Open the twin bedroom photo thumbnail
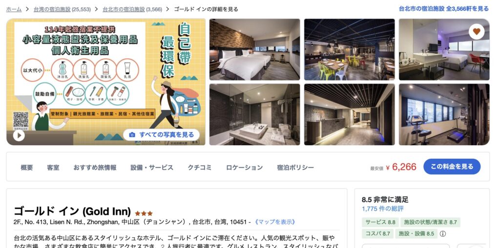Screen dimensions: 500x248 [254, 49]
